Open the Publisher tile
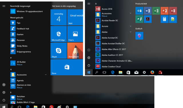The image size is (183, 108). coord(139,19)
